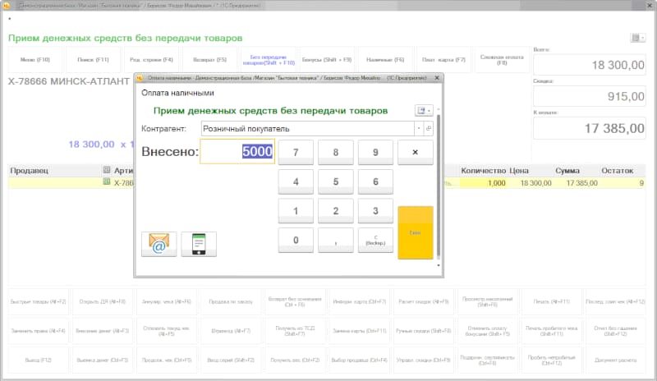This screenshot has height=381, width=657.
Task: Click the mobile phone SMS icon button
Action: [x=199, y=244]
